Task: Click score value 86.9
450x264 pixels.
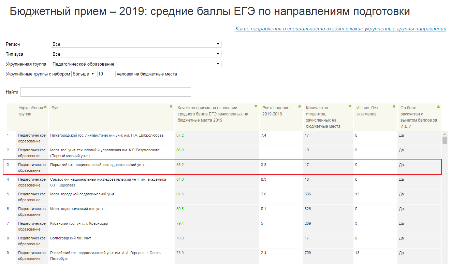Action: click(x=180, y=150)
